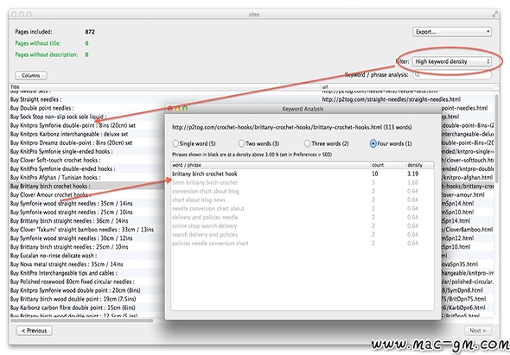Click fullscreen arrows icon of sites window

pos(494,14)
